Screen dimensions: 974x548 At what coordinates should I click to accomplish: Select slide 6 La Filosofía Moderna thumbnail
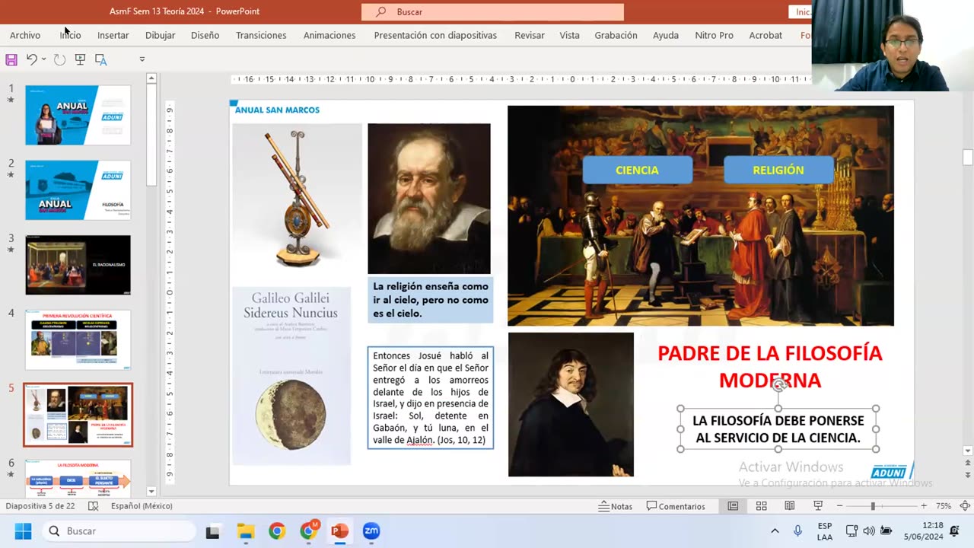tap(78, 478)
